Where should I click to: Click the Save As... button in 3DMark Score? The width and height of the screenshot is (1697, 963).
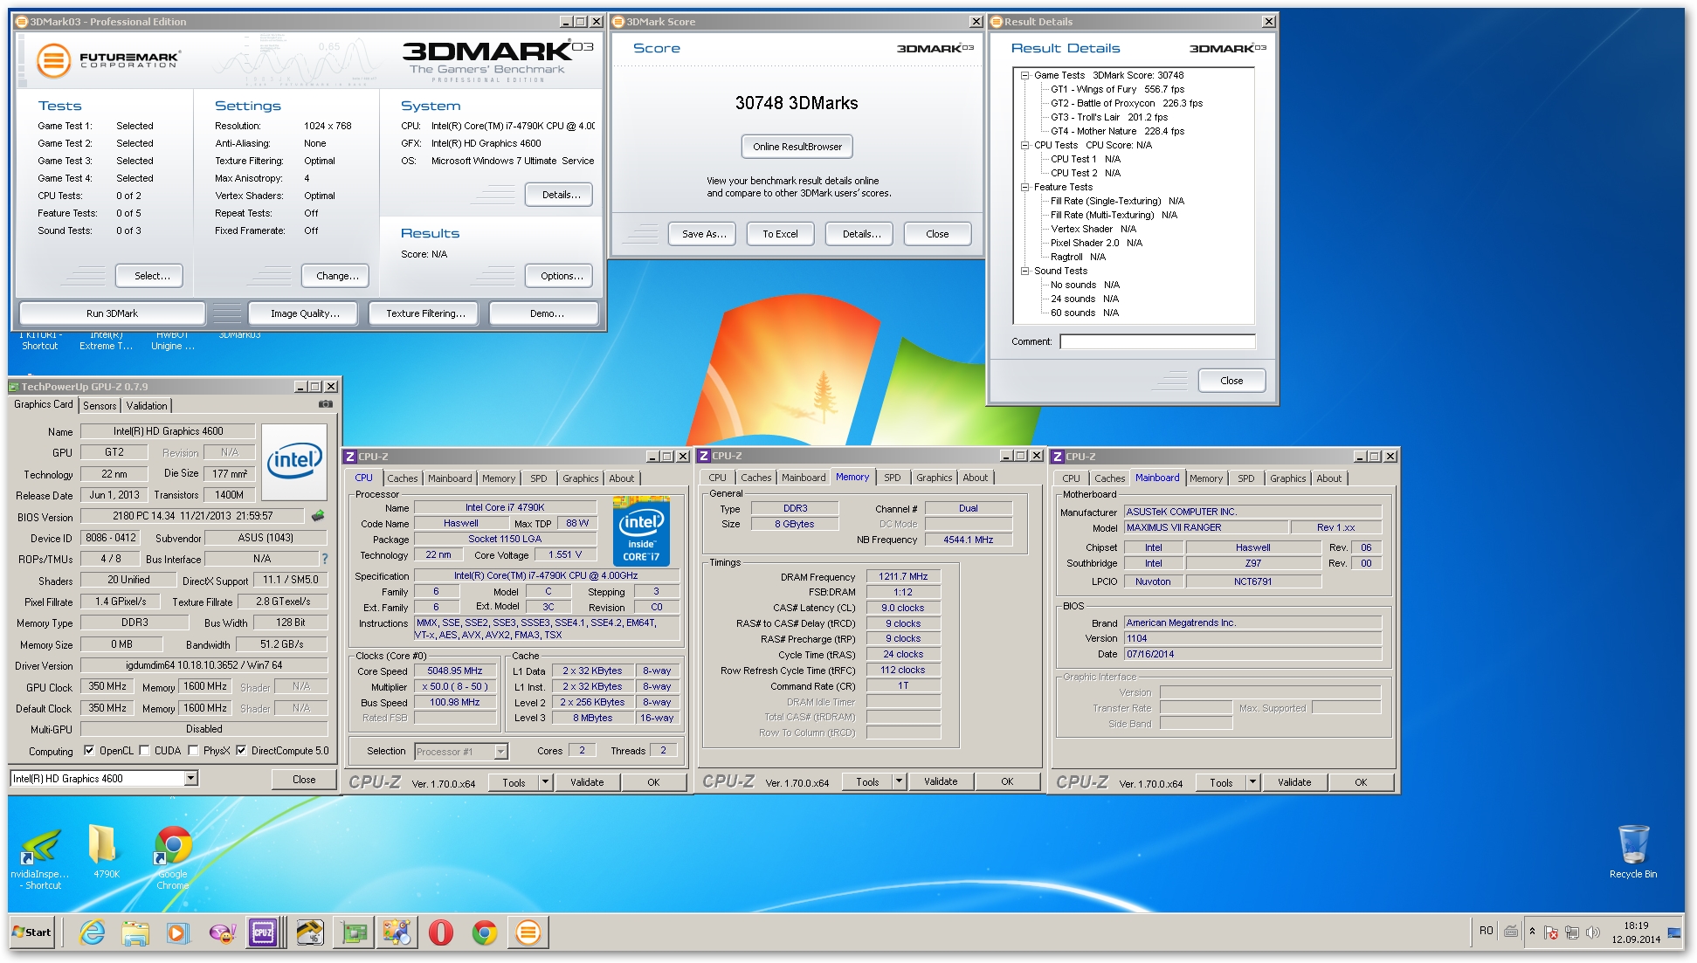pos(704,234)
